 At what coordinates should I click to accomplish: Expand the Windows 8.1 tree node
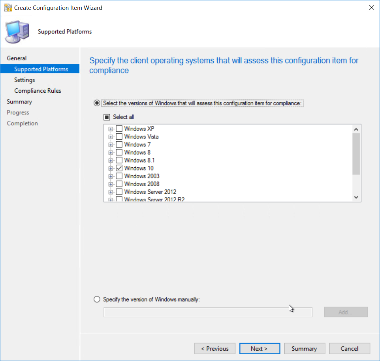(x=111, y=161)
